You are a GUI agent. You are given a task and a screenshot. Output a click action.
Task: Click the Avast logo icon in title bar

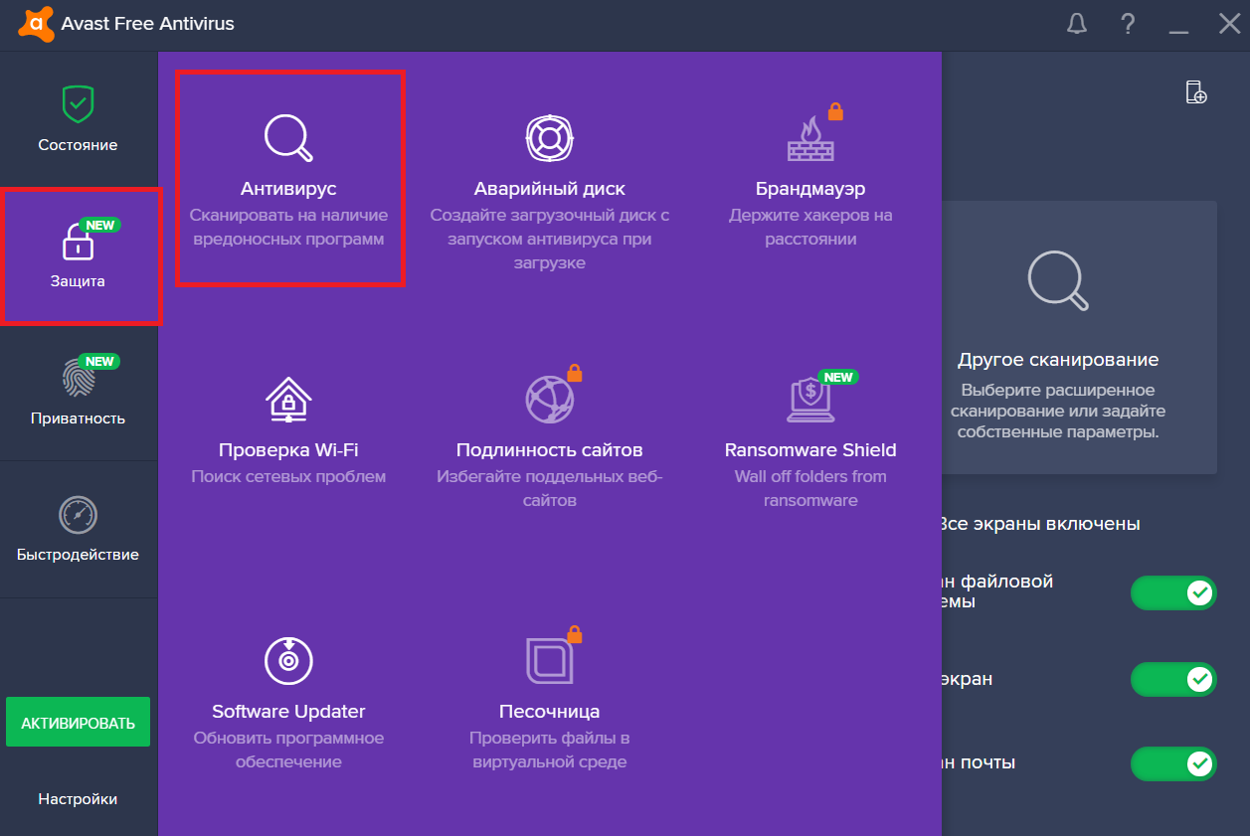point(36,24)
